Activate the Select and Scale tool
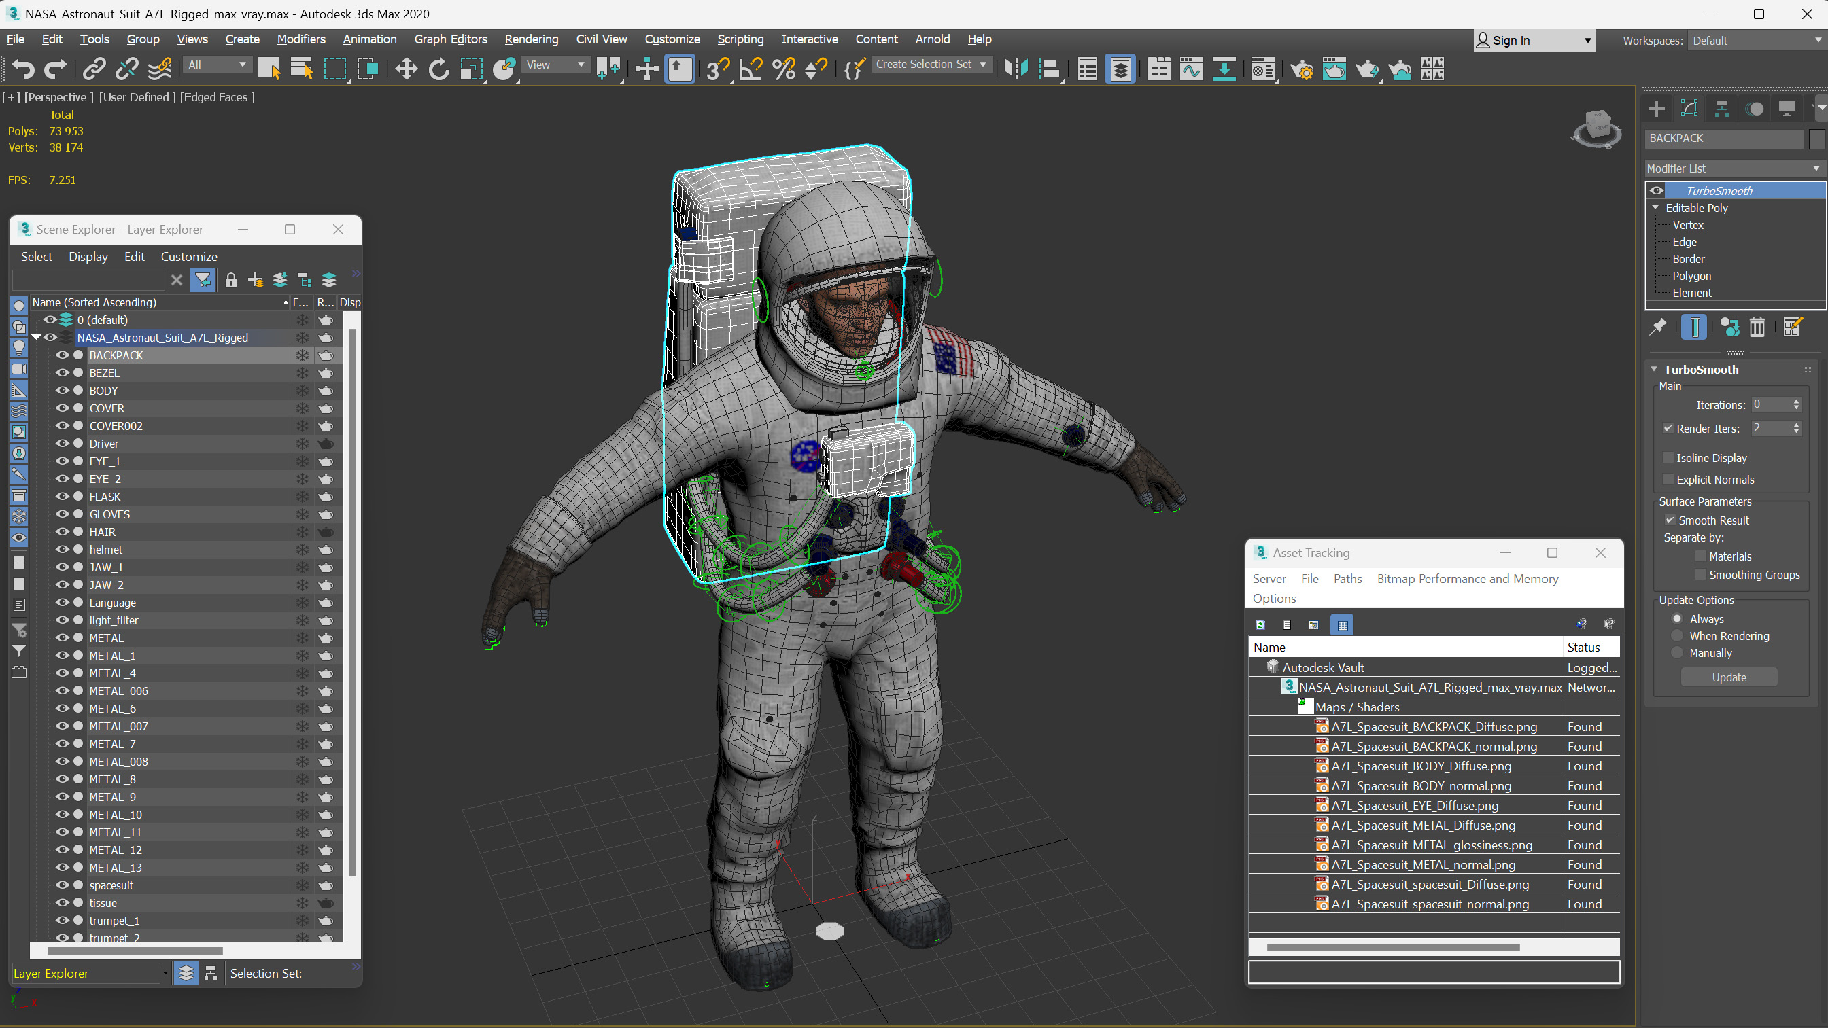 [471, 69]
